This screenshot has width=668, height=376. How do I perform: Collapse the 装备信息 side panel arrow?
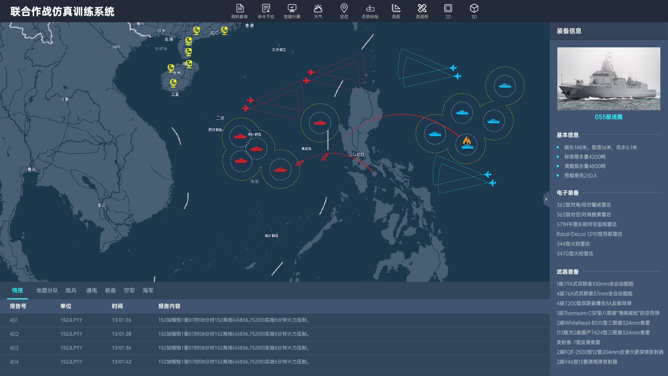pos(546,199)
